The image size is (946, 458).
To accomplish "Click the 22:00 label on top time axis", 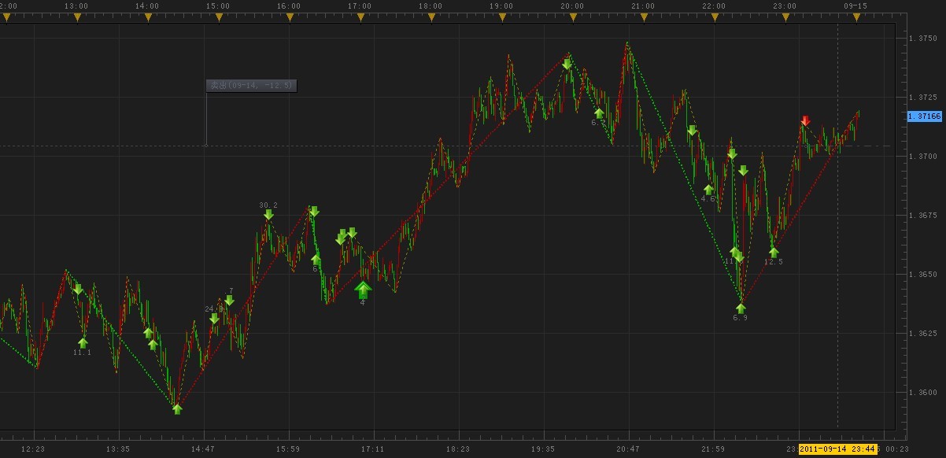I will (x=714, y=6).
